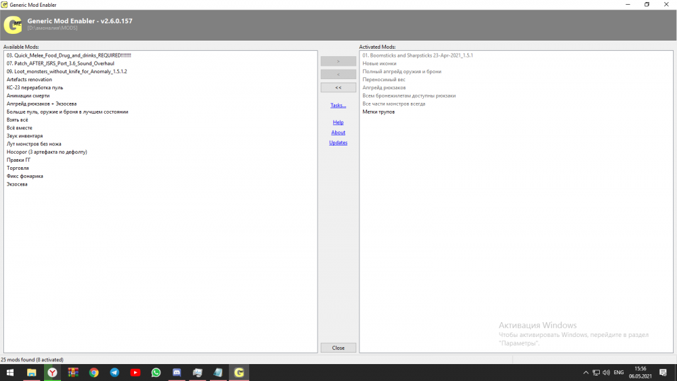Select Всем бронежилетам доступны рюкзаки mod

click(409, 96)
